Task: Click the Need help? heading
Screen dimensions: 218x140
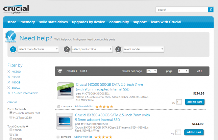Action: click(36, 38)
